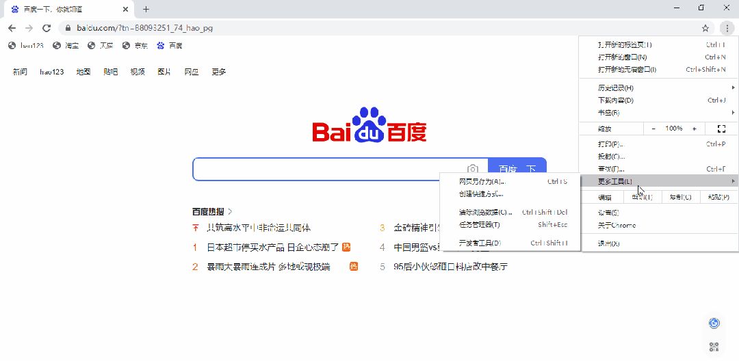Viewport: 739px width, 361px height.
Task: Open the pinned top hot-search headline
Action: coord(259,228)
